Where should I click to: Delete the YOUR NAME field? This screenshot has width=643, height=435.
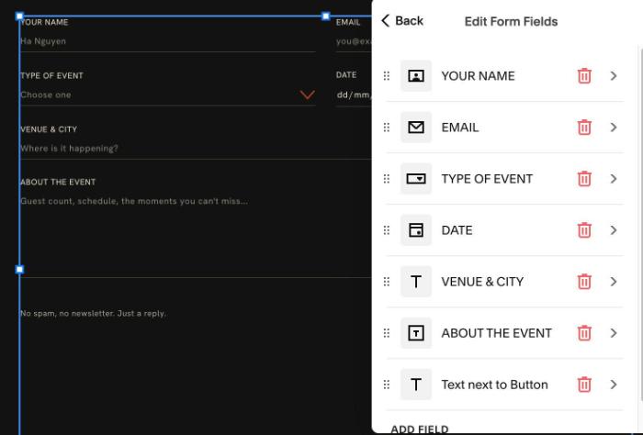coord(584,76)
